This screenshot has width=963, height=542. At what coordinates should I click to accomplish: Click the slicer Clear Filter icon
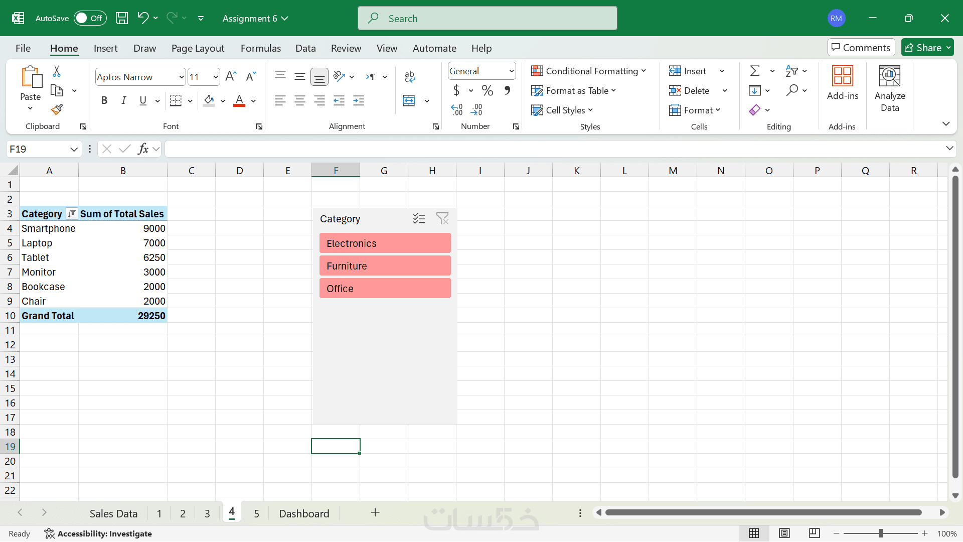442,219
